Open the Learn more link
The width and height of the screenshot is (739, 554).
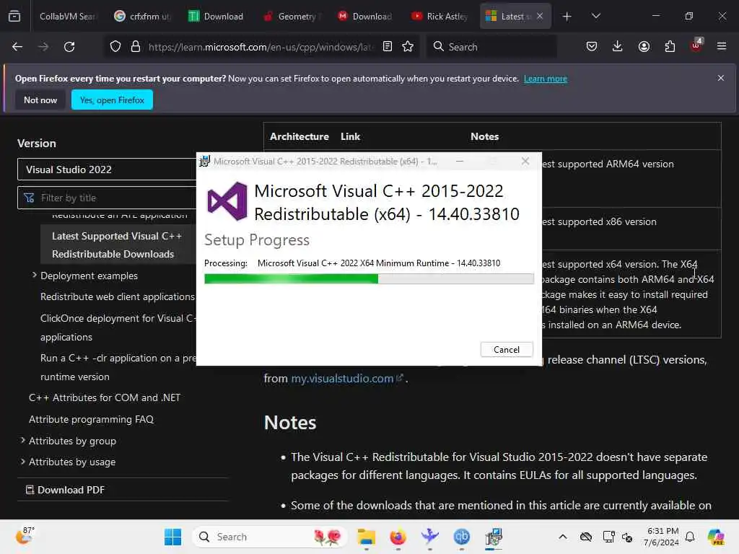click(x=546, y=79)
